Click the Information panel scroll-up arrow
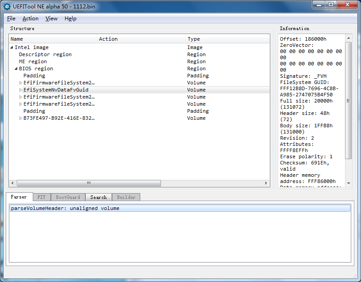The image size is (361, 282). [x=349, y=38]
